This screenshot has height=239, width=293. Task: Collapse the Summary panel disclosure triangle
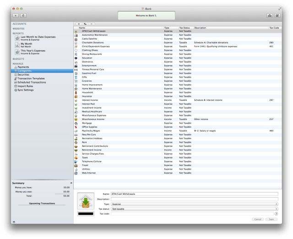coord(71,182)
